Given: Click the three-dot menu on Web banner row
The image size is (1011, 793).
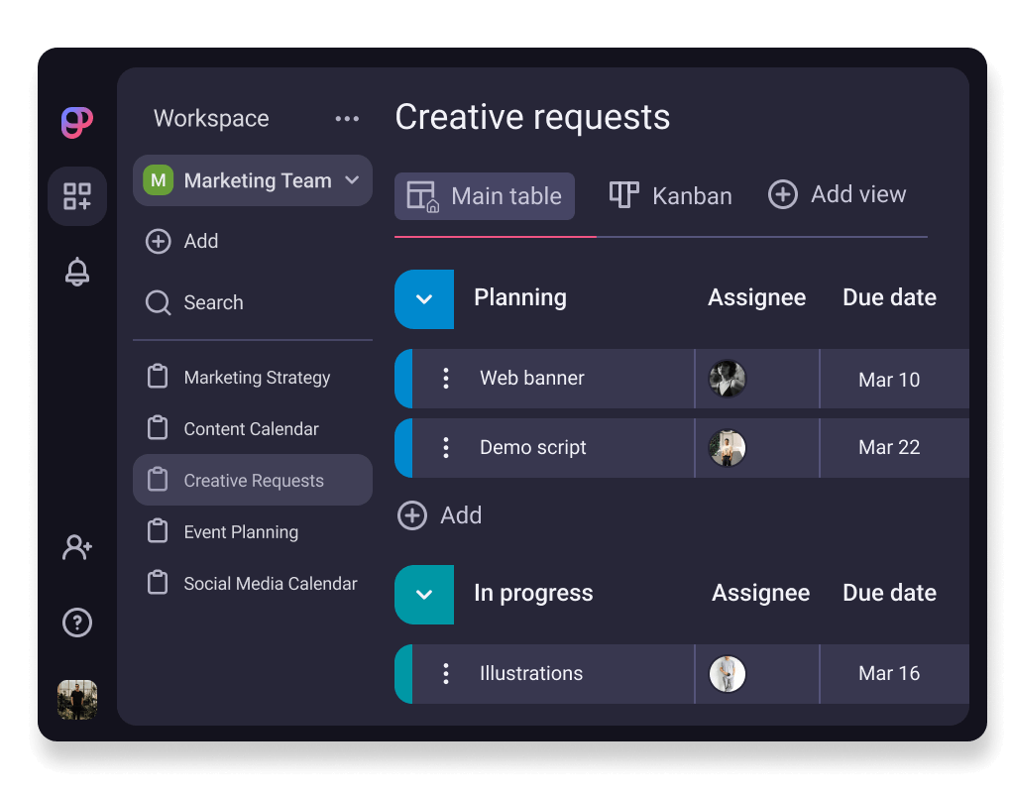Looking at the screenshot, I should [x=446, y=378].
